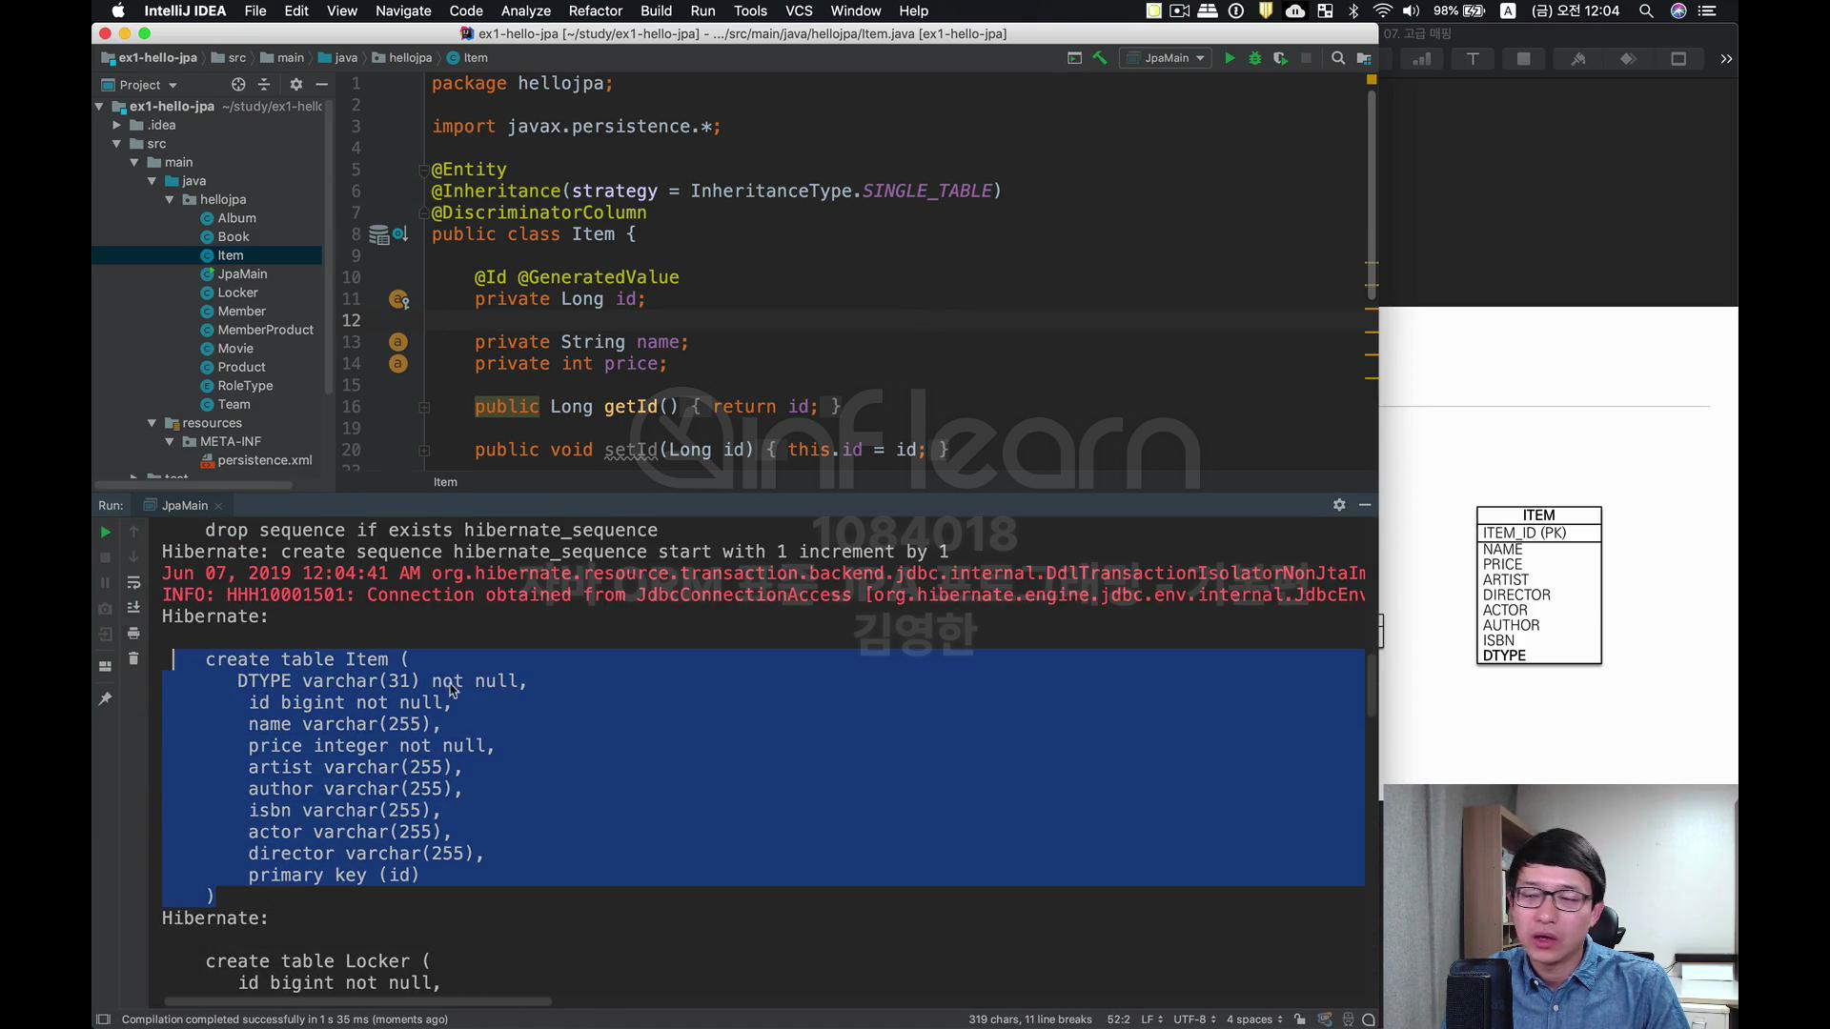1830x1029 pixels.
Task: Pin the Run tab with pin icon
Action: 106,699
